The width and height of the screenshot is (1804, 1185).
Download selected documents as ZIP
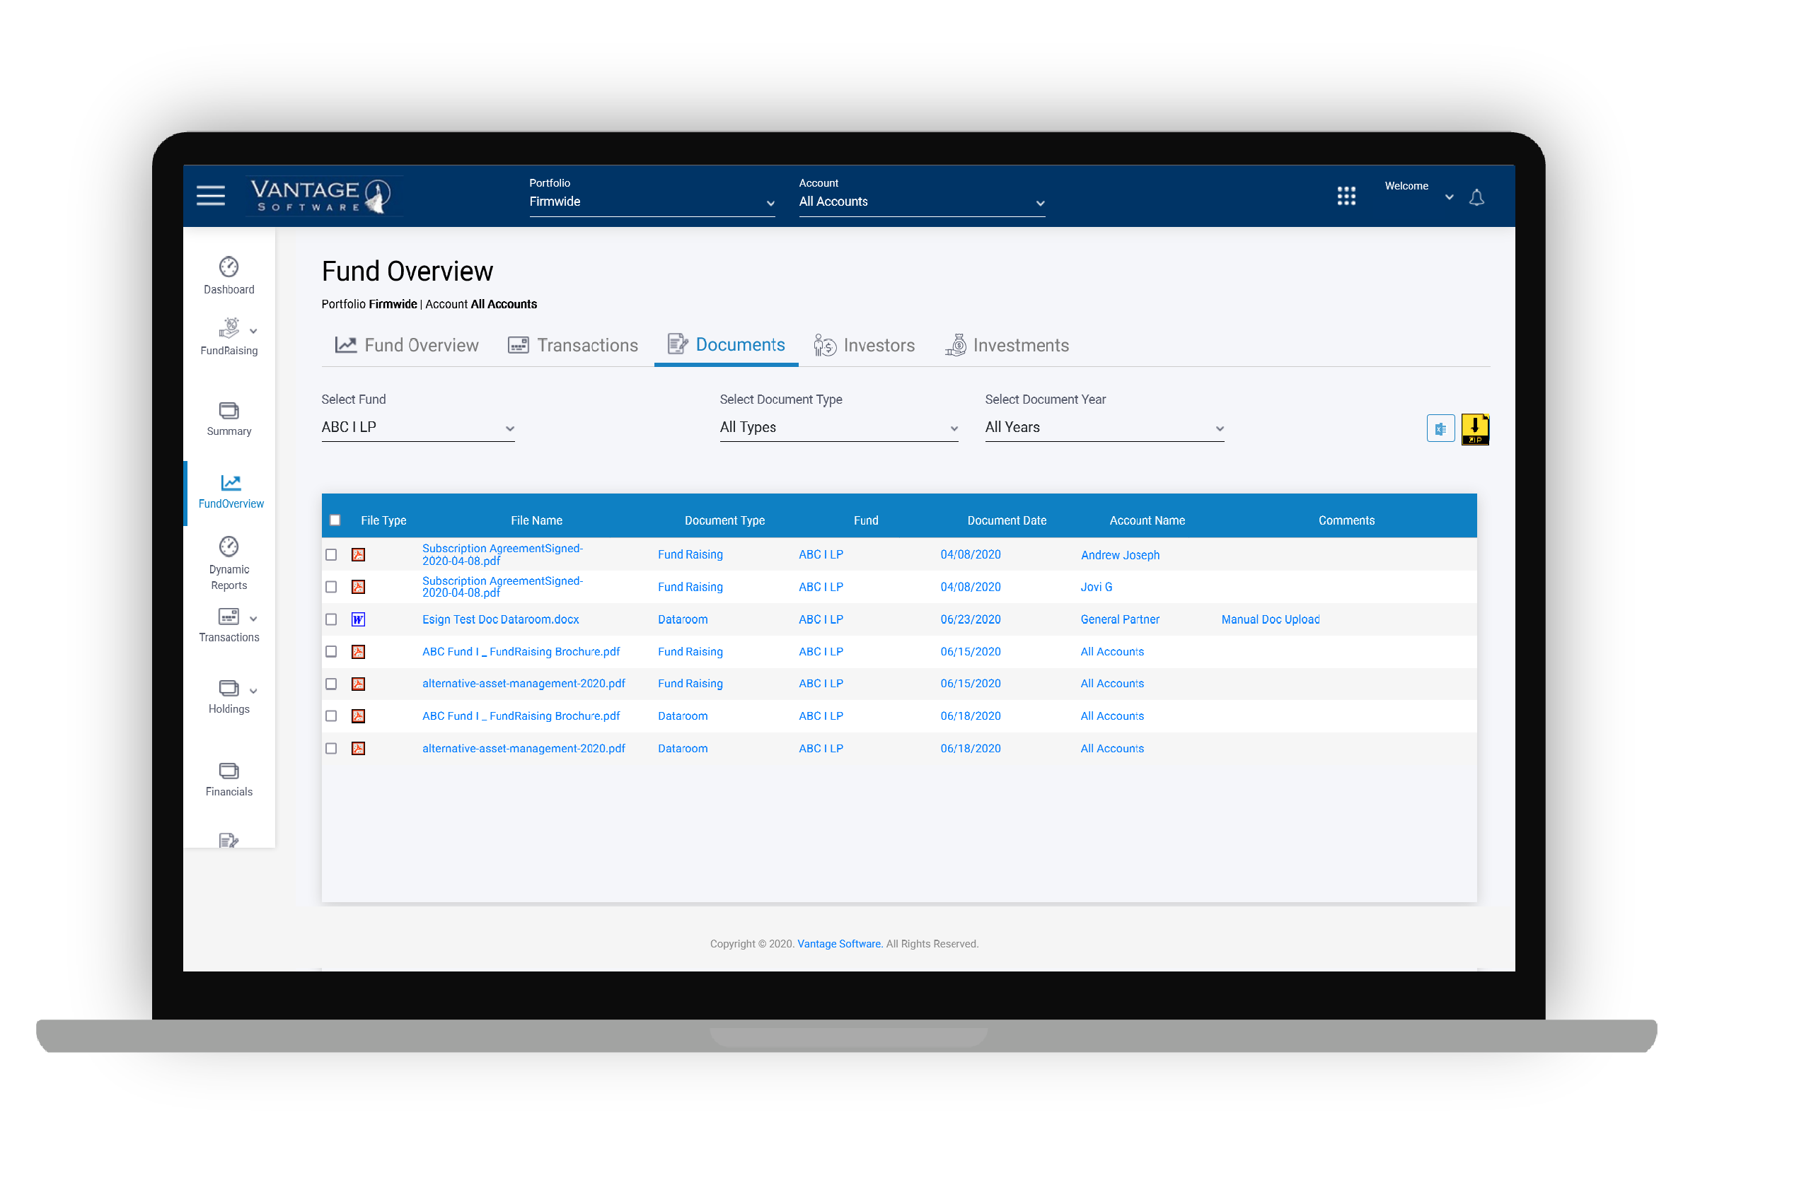point(1475,428)
